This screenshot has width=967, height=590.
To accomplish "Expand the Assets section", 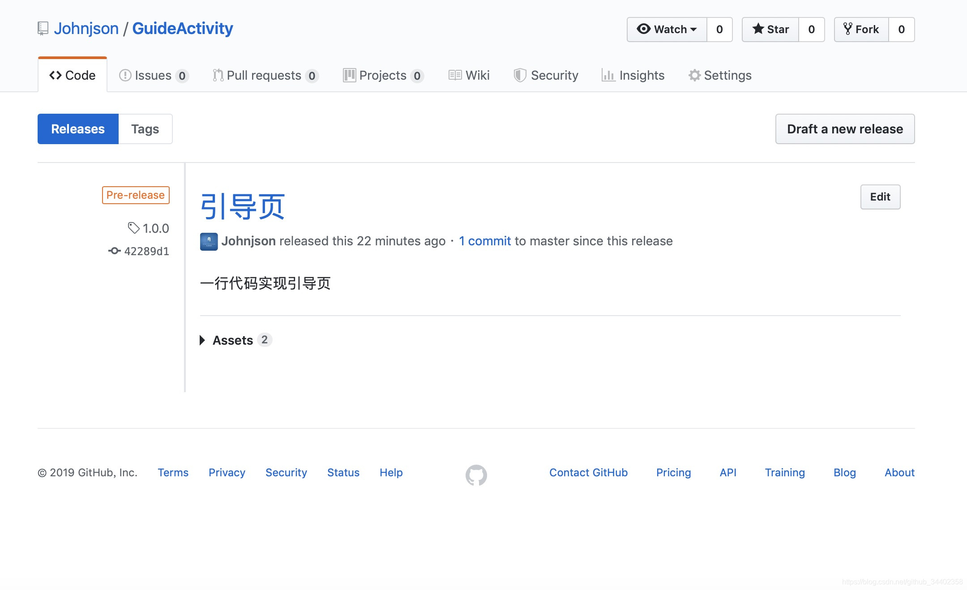I will [x=234, y=340].
